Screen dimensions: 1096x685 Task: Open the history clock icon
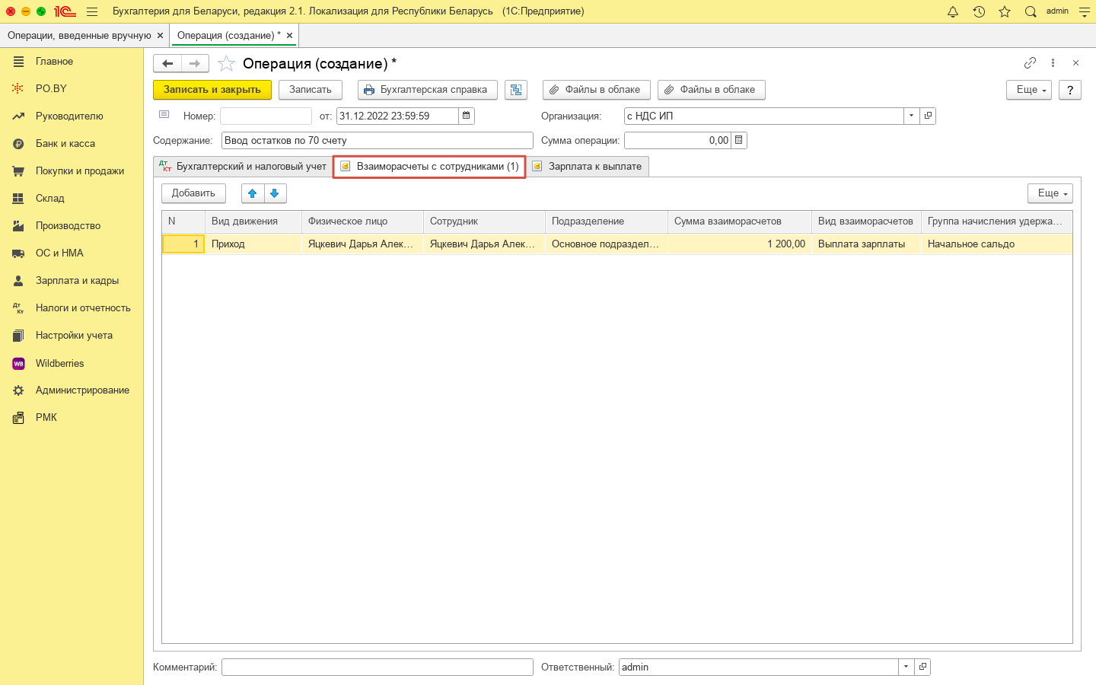click(979, 11)
